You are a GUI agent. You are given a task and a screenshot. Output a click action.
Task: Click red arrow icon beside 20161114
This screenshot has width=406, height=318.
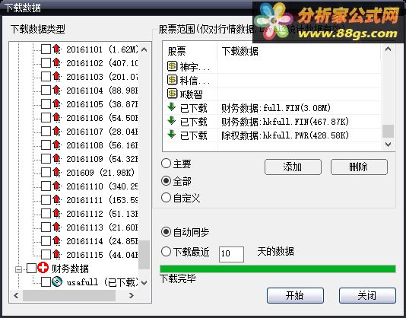coord(56,241)
